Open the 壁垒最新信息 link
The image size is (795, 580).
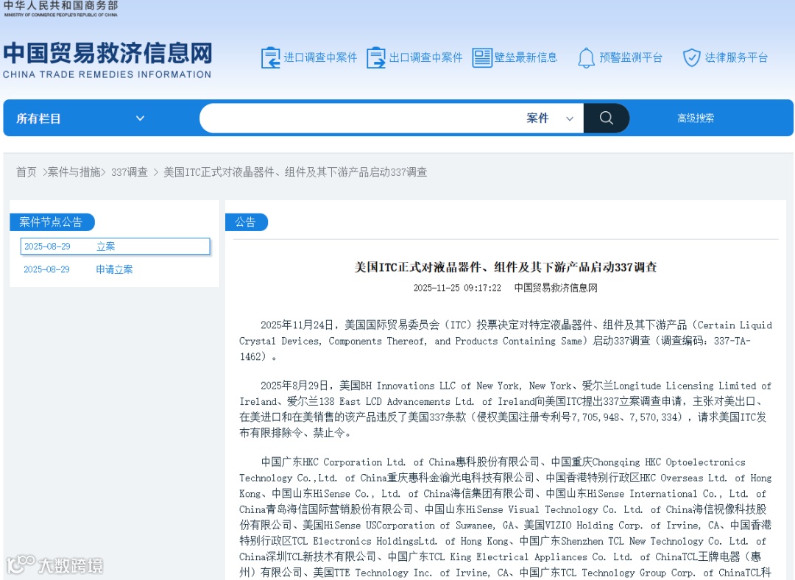(x=526, y=58)
